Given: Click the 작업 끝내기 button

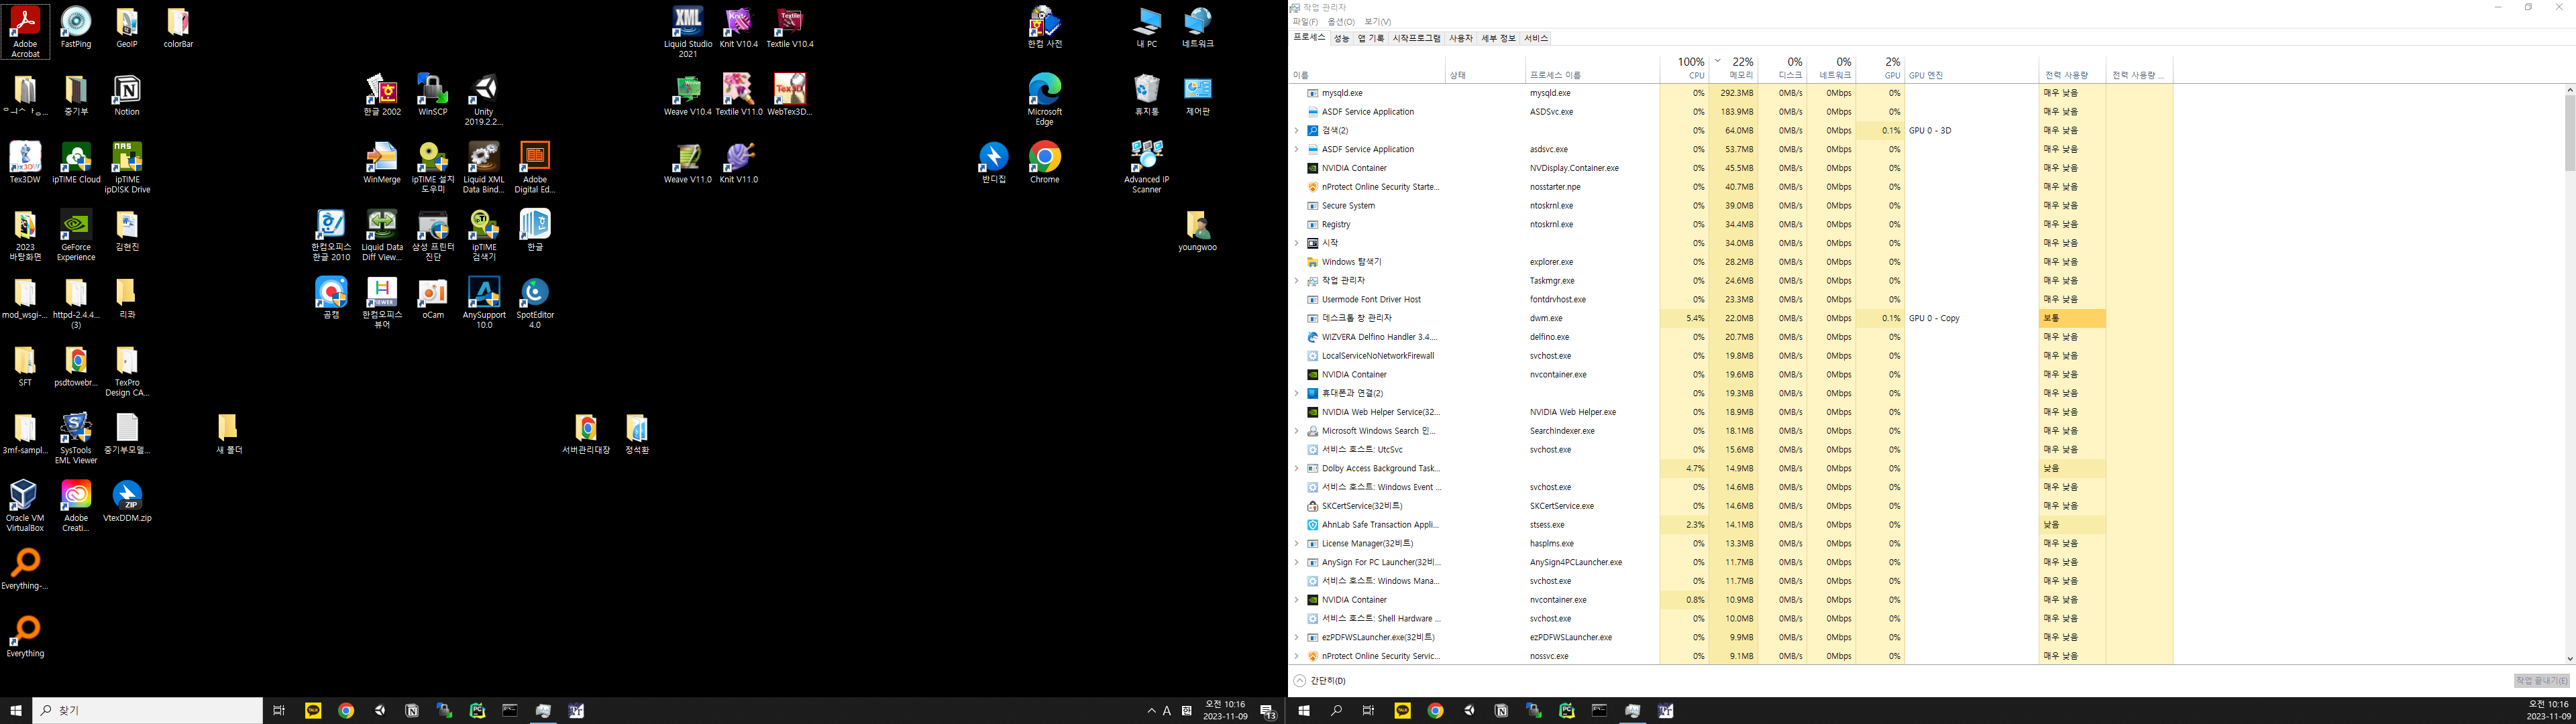Looking at the screenshot, I should coord(2542,681).
